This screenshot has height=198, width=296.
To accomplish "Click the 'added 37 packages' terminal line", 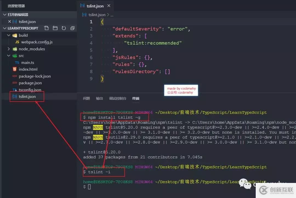I will coord(143,157).
